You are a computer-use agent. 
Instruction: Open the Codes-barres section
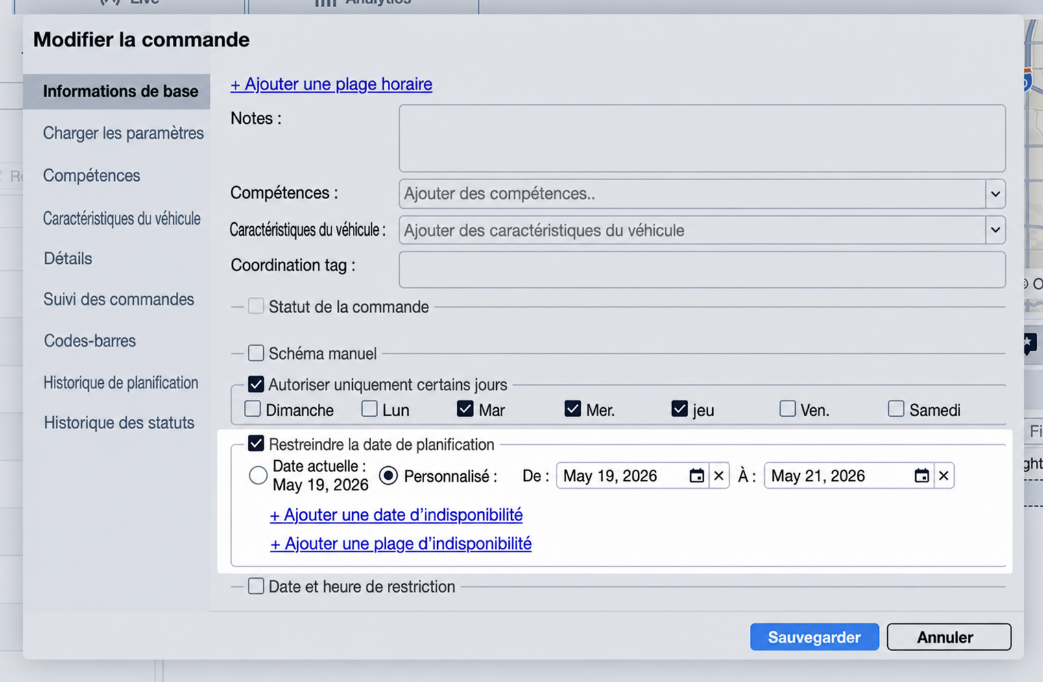[x=90, y=341]
